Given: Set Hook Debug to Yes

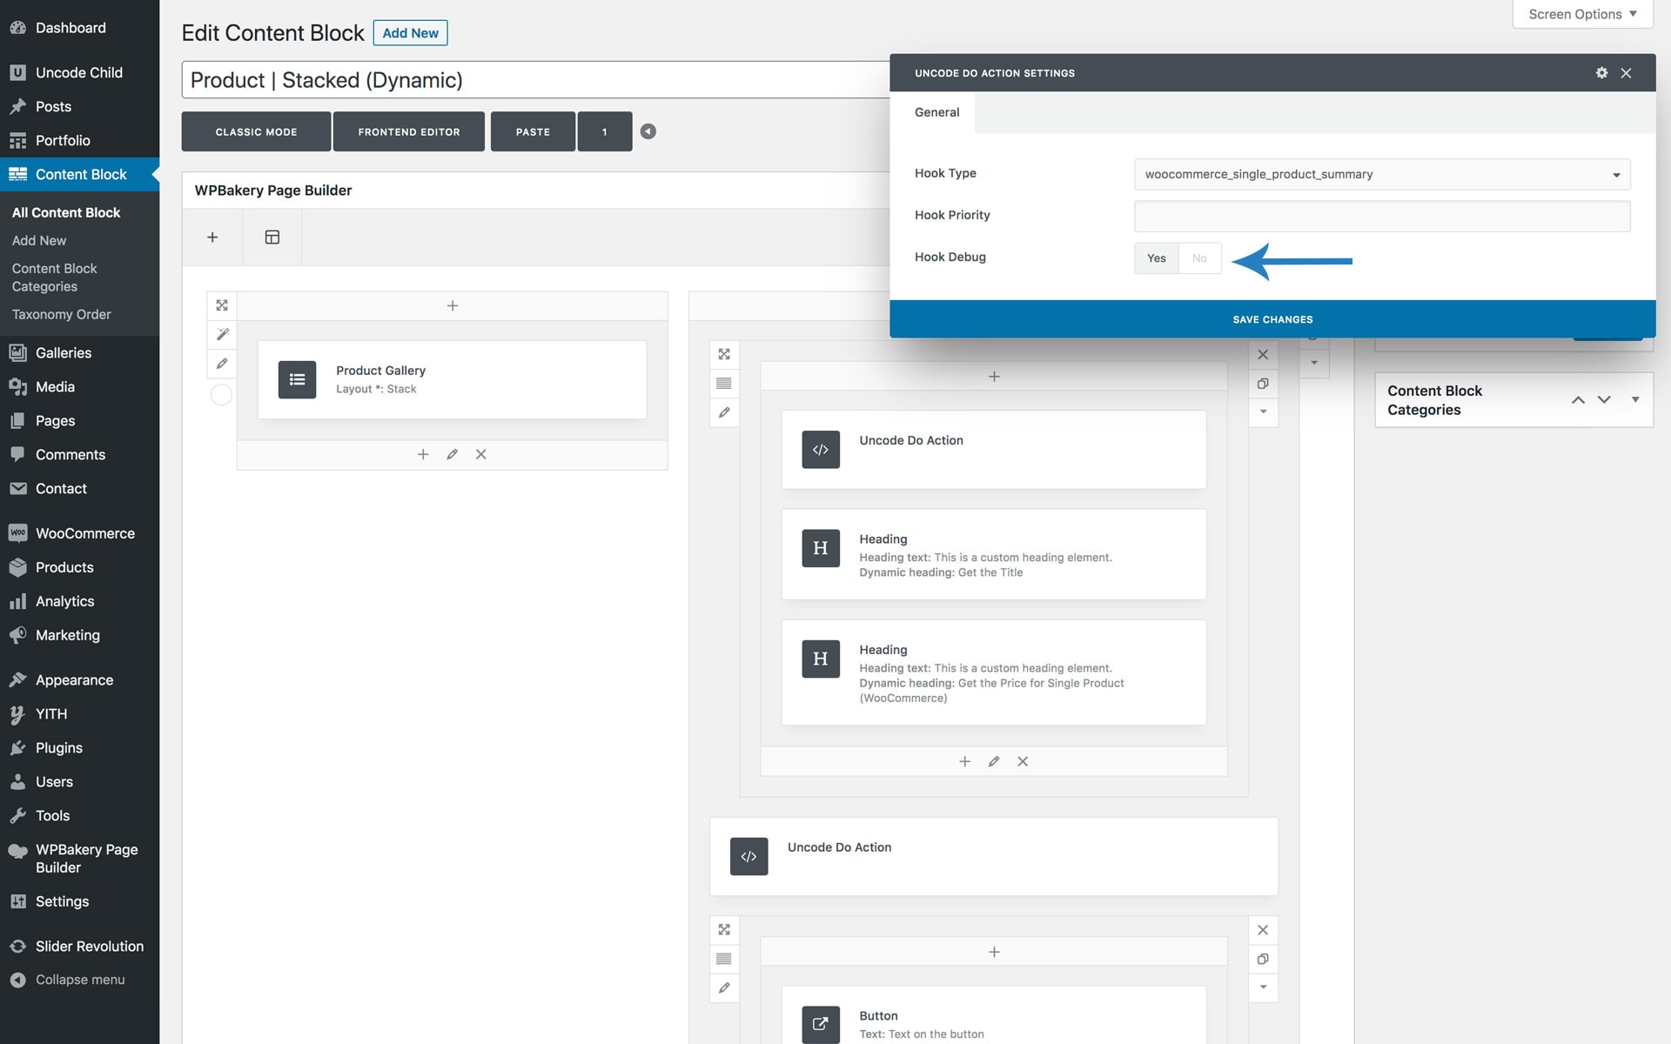Looking at the screenshot, I should point(1156,258).
